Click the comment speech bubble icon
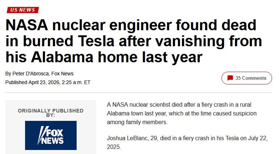This screenshot has height=154, width=280. click(x=230, y=78)
